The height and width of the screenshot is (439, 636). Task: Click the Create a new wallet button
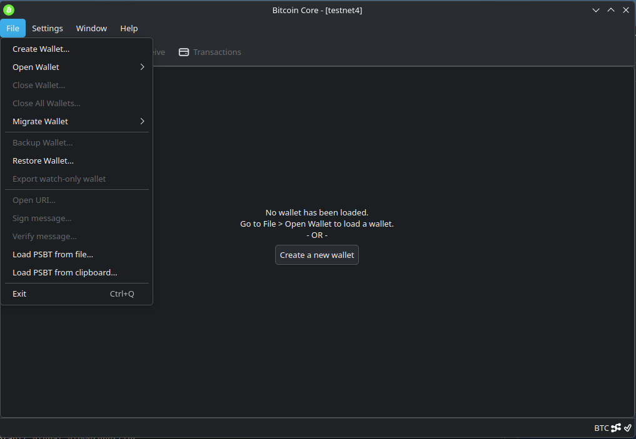[317, 255]
